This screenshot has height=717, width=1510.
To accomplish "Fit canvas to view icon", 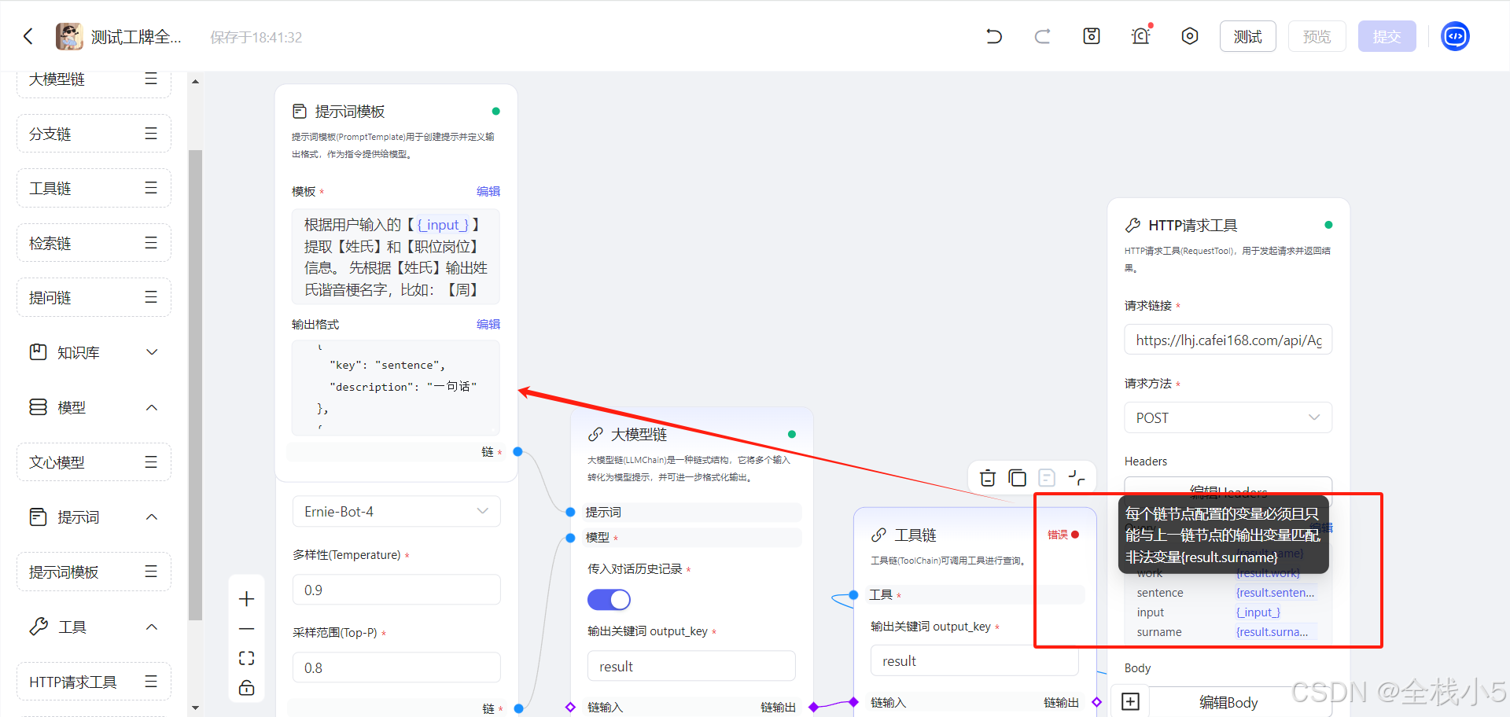I will [x=246, y=658].
